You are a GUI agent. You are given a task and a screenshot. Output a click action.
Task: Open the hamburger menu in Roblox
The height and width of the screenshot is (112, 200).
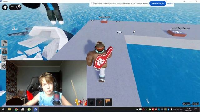coord(12,7)
